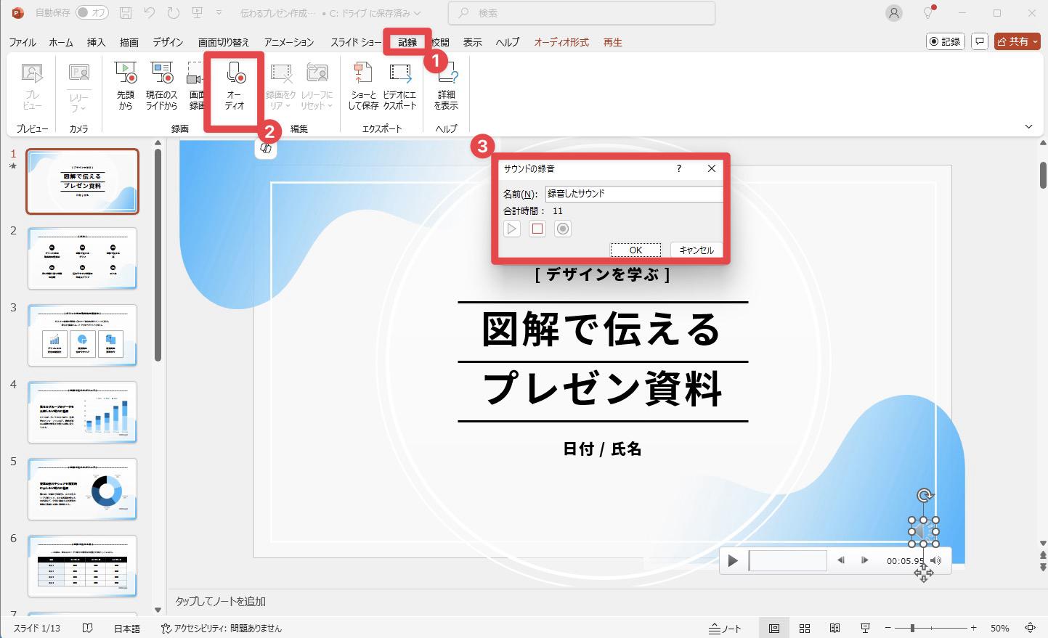Collapse the ribbon with chevron arrow

(x=1028, y=127)
